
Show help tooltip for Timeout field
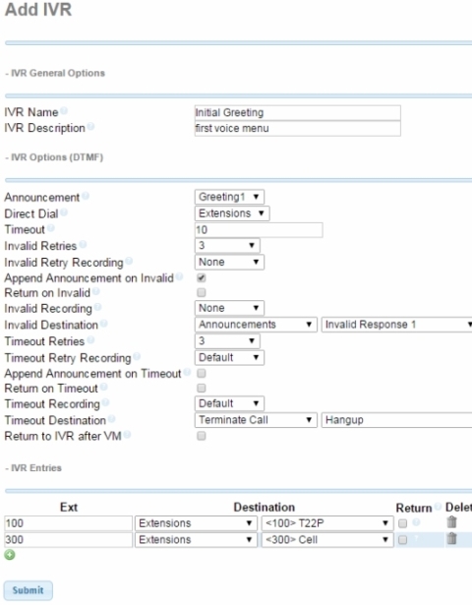pyautogui.click(x=50, y=228)
